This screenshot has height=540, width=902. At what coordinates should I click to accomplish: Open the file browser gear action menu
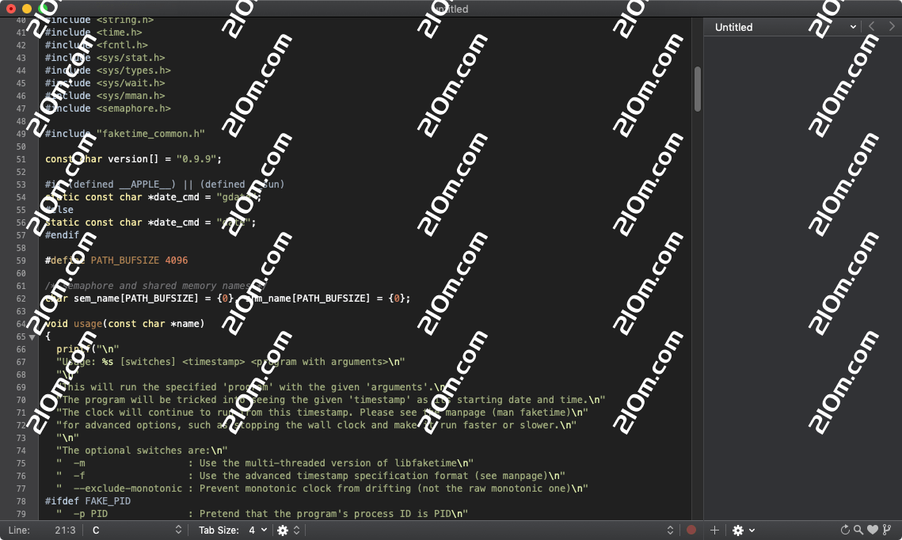(743, 530)
